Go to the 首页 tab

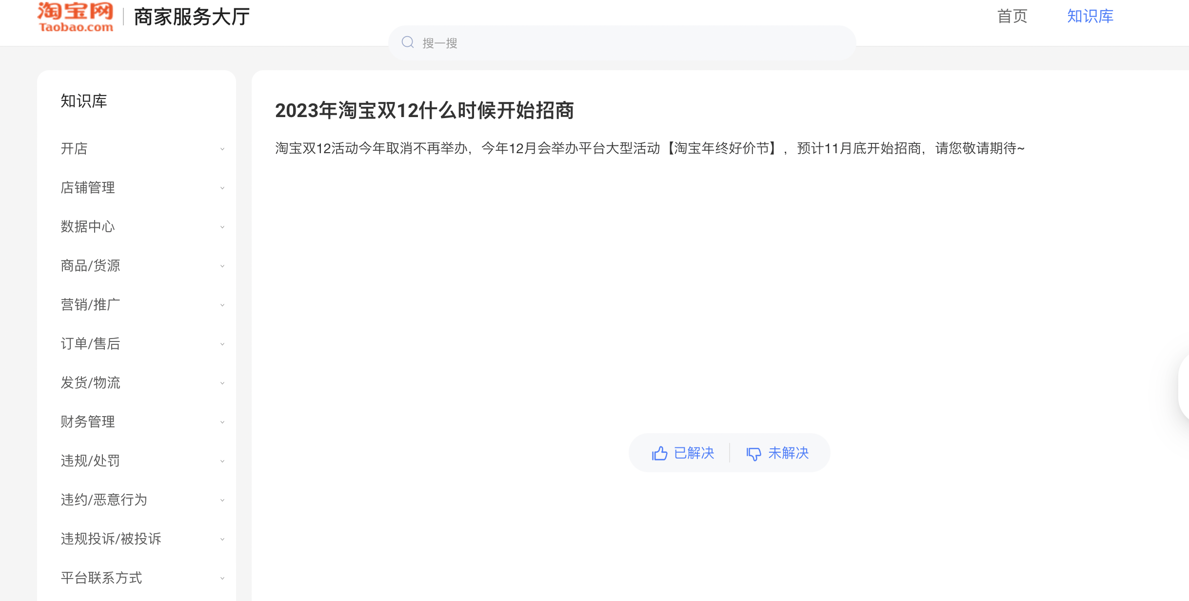pos(1012,16)
